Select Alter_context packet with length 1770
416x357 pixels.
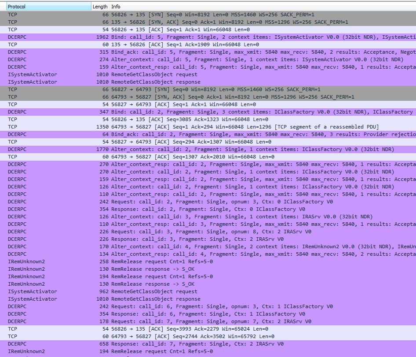pyautogui.click(x=208, y=149)
